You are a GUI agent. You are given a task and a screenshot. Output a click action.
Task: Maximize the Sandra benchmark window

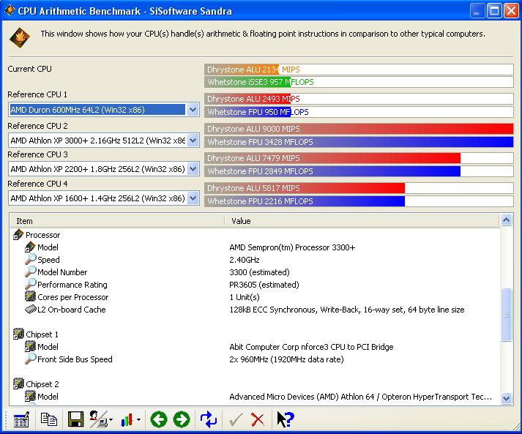click(494, 11)
